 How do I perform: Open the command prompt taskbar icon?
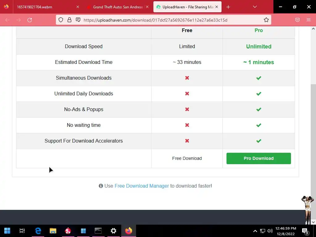tap(98, 231)
